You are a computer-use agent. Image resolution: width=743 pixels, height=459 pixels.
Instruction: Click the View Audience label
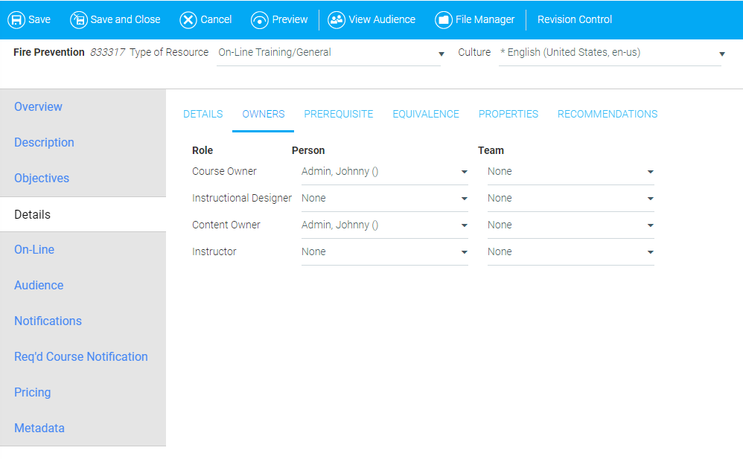pos(382,19)
